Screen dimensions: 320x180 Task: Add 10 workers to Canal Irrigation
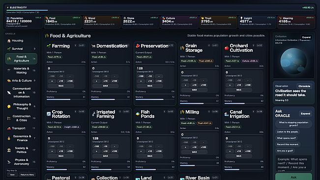(239, 151)
